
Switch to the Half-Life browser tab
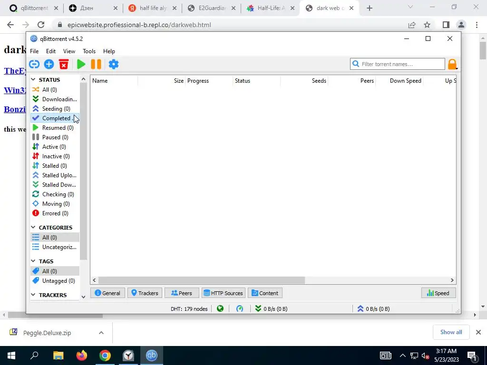270,8
